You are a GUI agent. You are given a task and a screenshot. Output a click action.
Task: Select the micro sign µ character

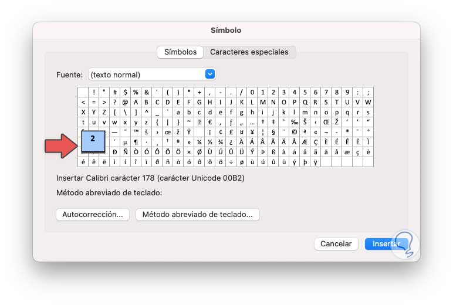point(125,142)
